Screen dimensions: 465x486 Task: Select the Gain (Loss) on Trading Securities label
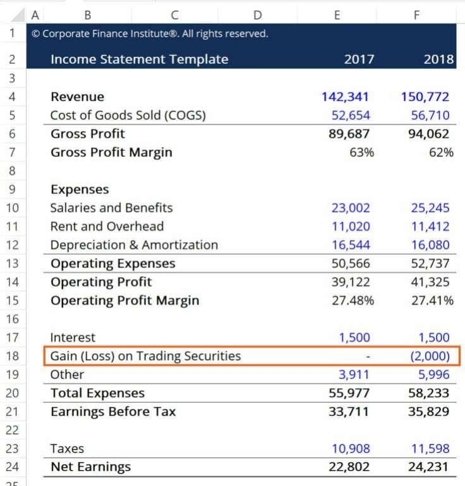(x=145, y=356)
